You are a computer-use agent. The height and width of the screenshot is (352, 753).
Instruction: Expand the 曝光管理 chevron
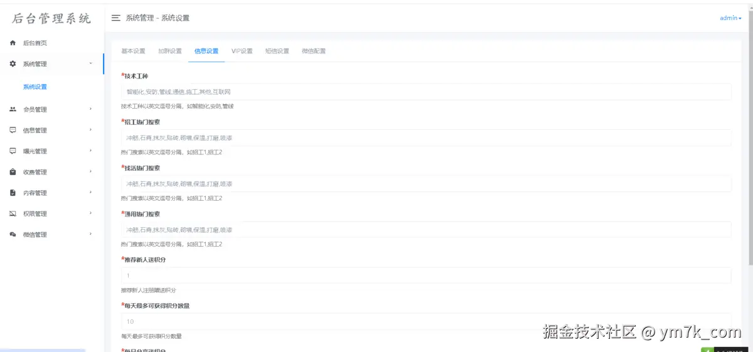tap(91, 151)
